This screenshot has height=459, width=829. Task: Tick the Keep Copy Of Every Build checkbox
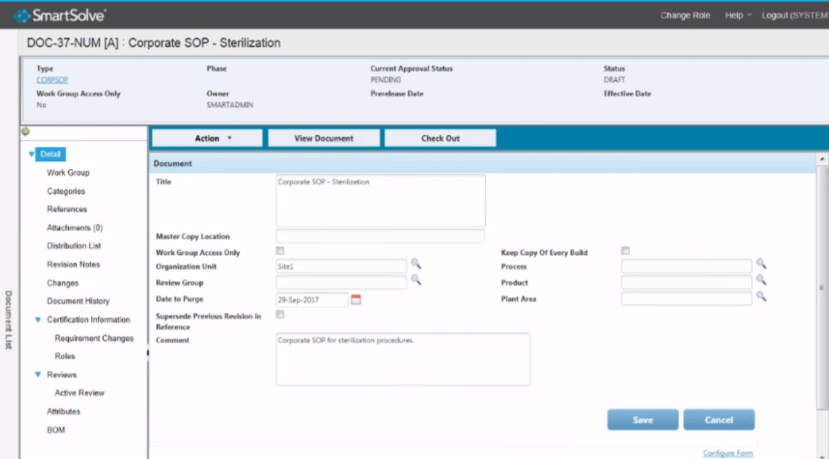pyautogui.click(x=626, y=251)
